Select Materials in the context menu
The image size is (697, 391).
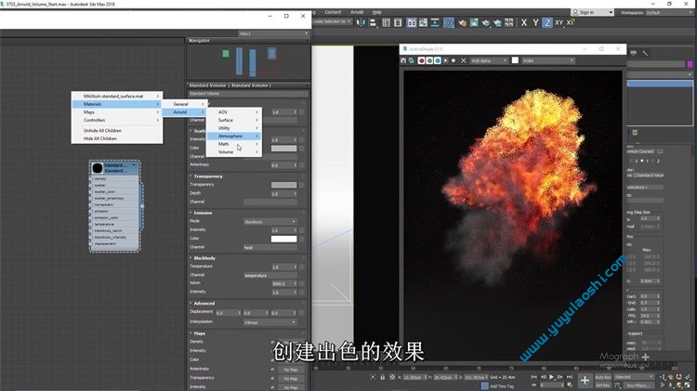click(117, 104)
